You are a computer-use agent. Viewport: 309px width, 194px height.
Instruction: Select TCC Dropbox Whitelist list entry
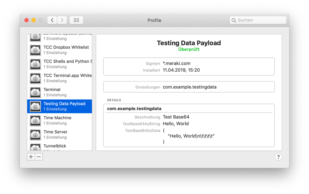click(x=66, y=47)
